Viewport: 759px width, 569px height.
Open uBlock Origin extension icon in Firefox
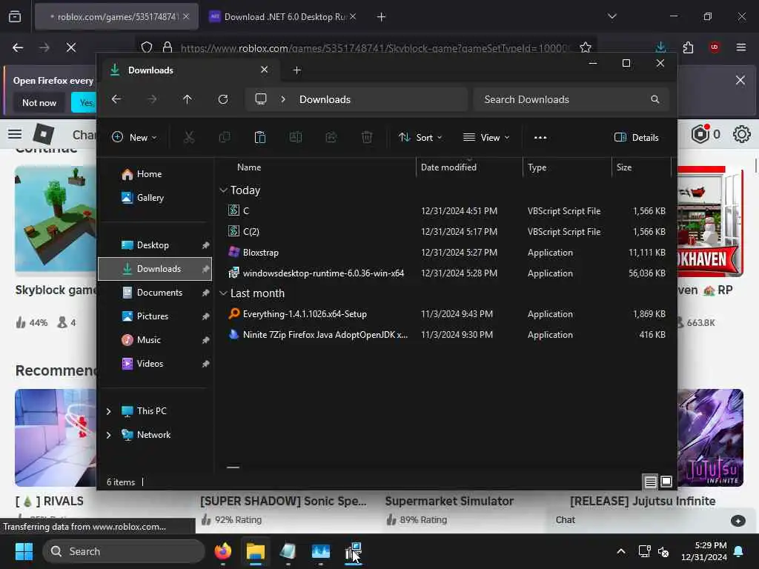click(x=715, y=47)
